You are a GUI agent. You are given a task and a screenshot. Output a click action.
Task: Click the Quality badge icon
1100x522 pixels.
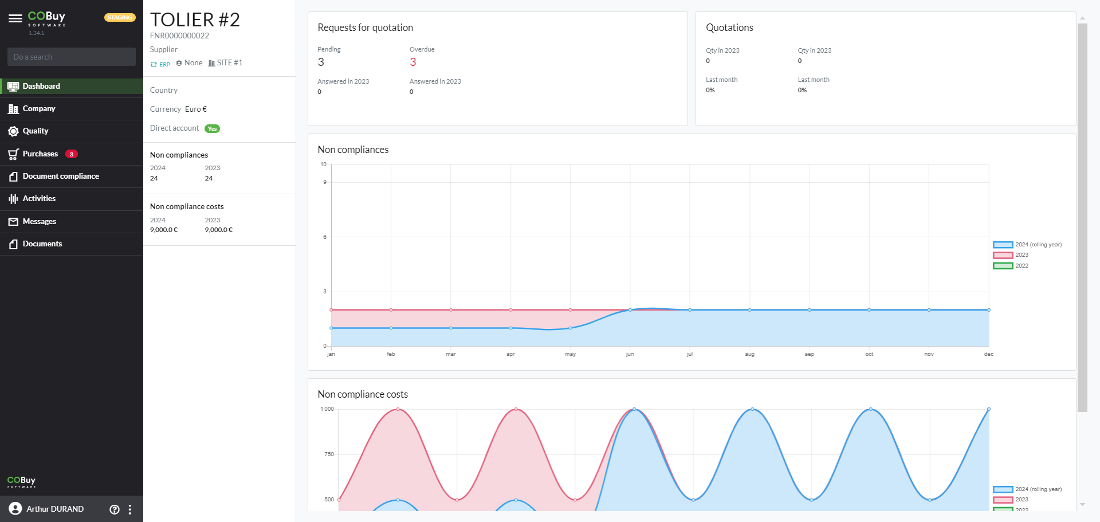coord(13,131)
